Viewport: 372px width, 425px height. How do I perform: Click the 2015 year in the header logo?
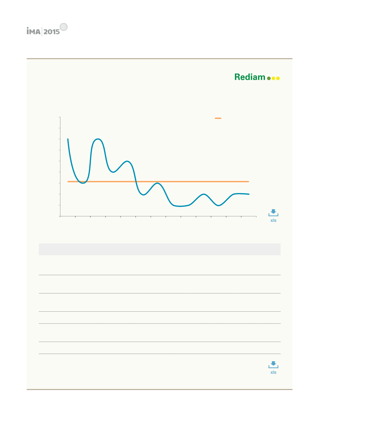pyautogui.click(x=52, y=32)
